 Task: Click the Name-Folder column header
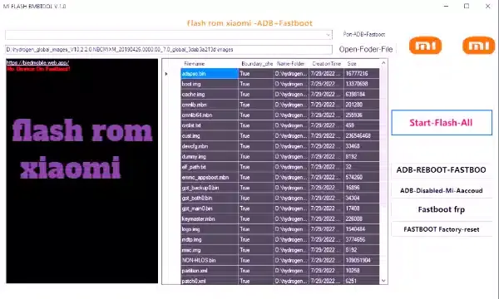pos(291,64)
